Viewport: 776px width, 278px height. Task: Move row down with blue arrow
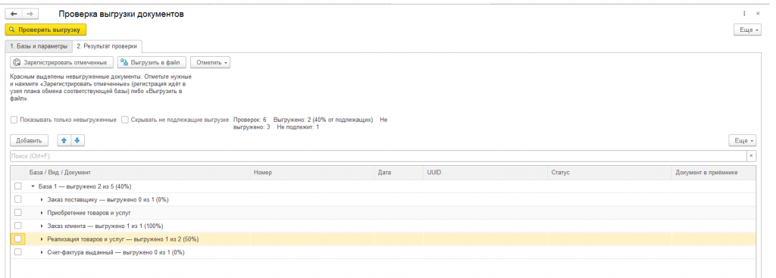pos(77,141)
